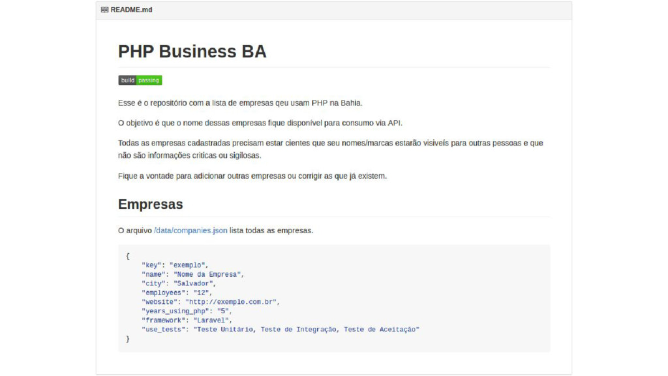Click the "name": "Nome da Empresa" code line
Screen dimensions: 668x376
coord(193,274)
